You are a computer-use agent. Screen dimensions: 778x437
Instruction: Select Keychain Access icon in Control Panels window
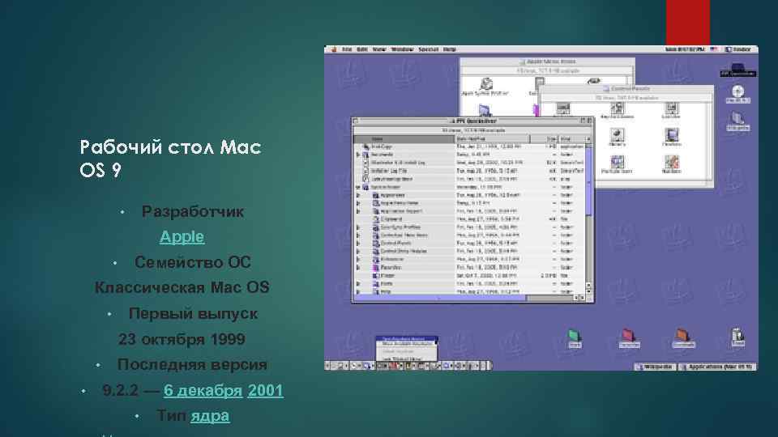[x=617, y=111]
